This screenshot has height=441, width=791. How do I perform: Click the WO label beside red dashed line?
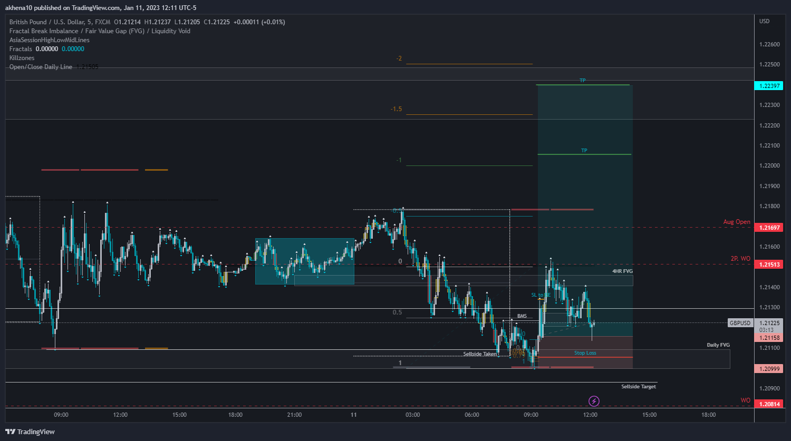(x=745, y=400)
